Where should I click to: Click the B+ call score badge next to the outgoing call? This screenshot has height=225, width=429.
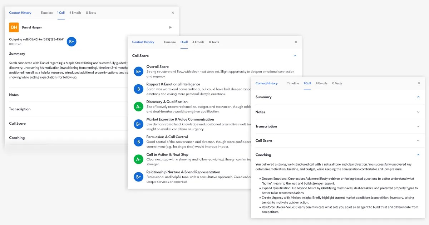71,41
